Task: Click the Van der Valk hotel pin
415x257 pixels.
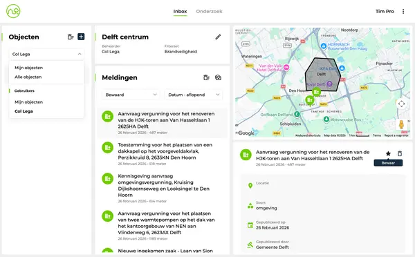Action: [x=286, y=68]
